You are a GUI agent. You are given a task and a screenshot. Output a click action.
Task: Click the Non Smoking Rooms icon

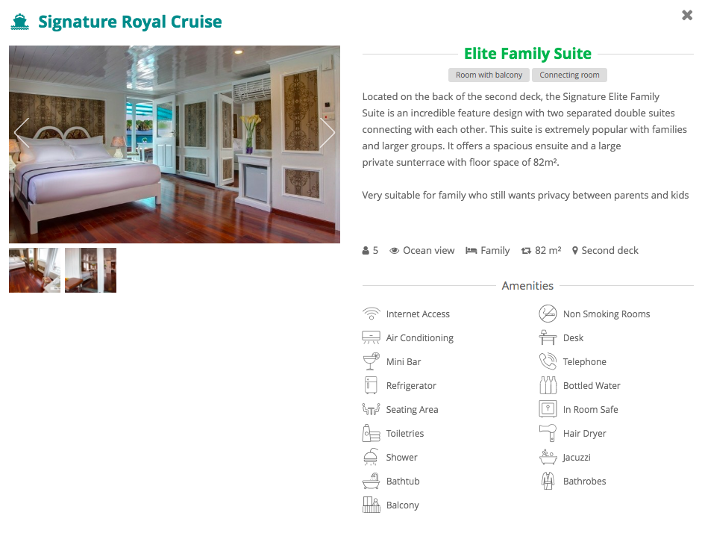pos(548,314)
